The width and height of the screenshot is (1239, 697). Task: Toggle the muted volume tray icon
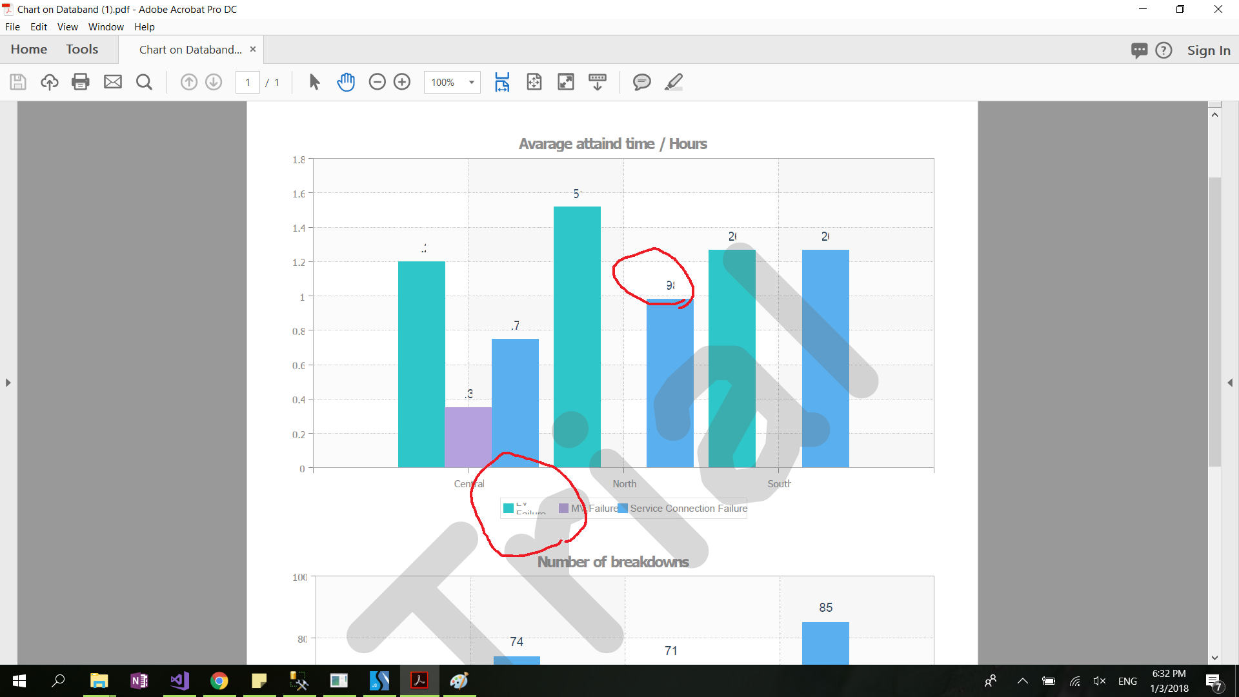[x=1100, y=681]
